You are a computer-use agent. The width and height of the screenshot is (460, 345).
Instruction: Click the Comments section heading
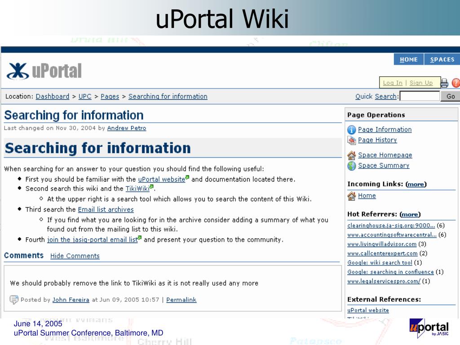coord(24,256)
